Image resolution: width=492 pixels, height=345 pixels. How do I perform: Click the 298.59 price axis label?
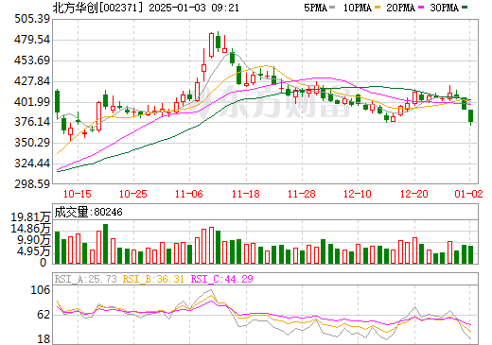coord(32,183)
